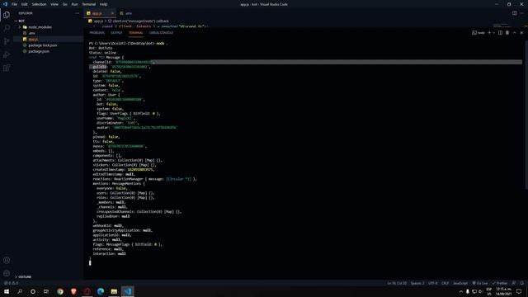Open the notifications bell in status bar
Viewport: 528px width, 297px height.
click(x=522, y=283)
